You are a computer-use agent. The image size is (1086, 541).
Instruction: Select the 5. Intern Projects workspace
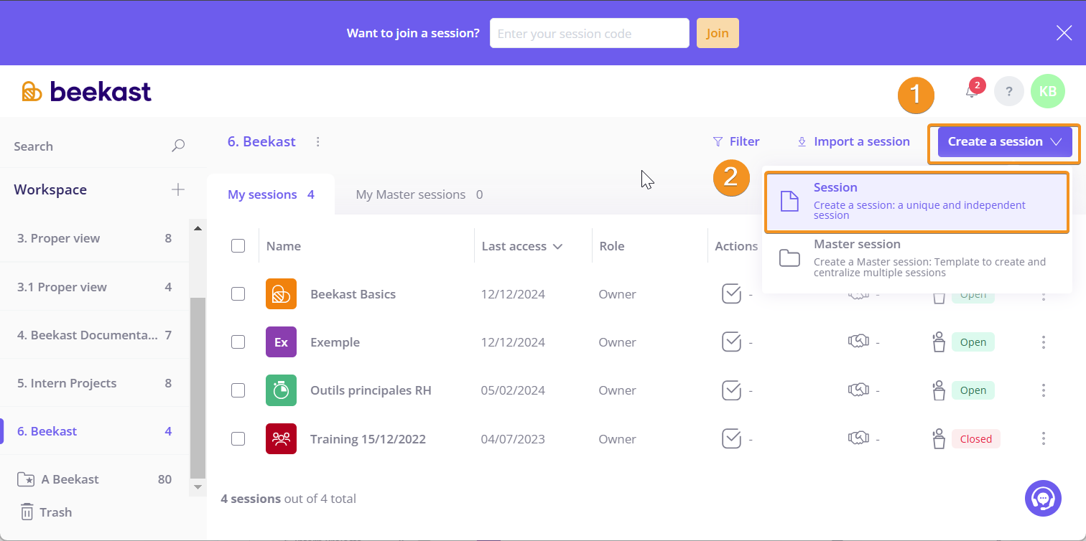pos(94,383)
